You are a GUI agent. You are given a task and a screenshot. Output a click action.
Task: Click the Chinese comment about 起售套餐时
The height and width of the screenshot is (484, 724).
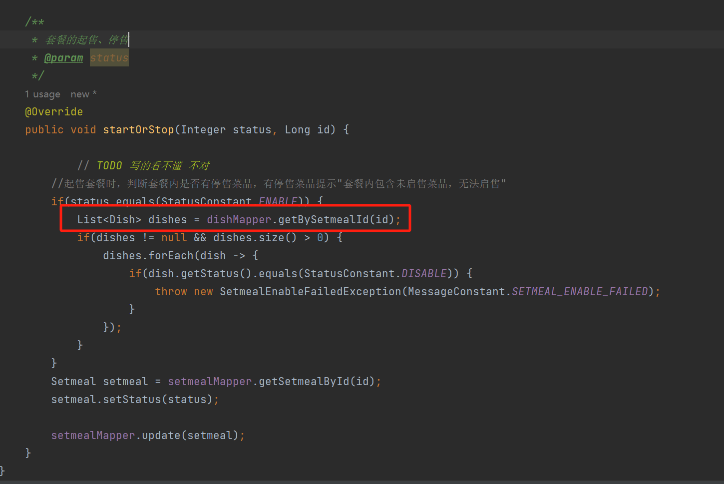(279, 184)
